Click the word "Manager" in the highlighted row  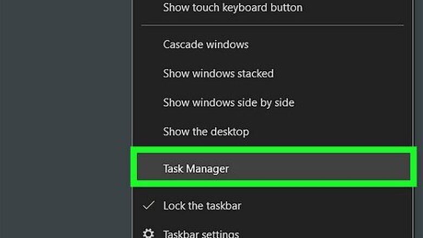point(207,169)
